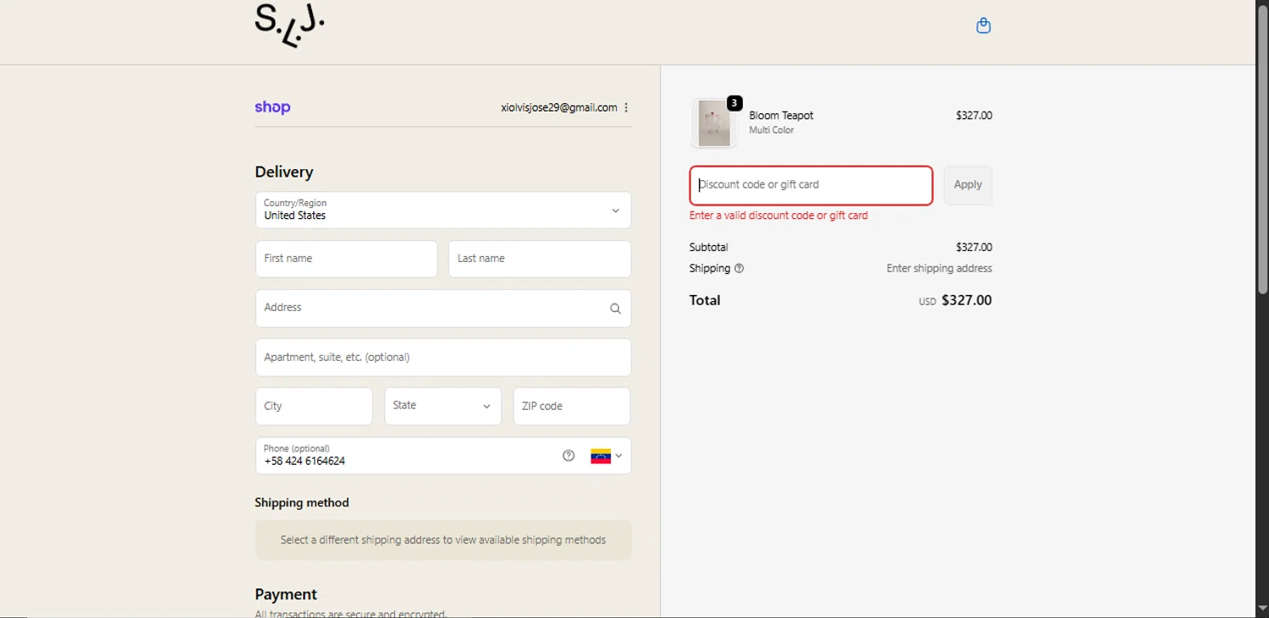
Task: Click the City field
Action: tap(314, 407)
